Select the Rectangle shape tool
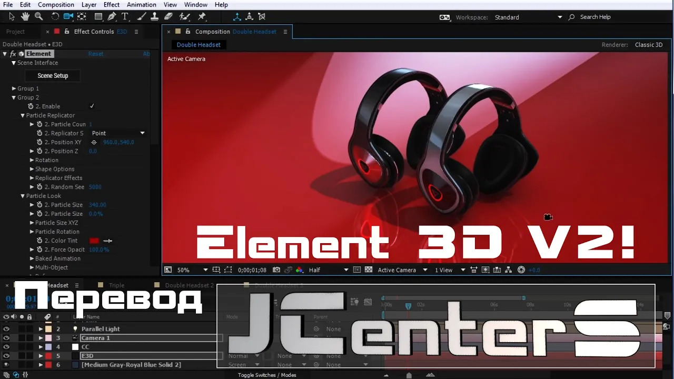The height and width of the screenshot is (379, 674). point(98,17)
